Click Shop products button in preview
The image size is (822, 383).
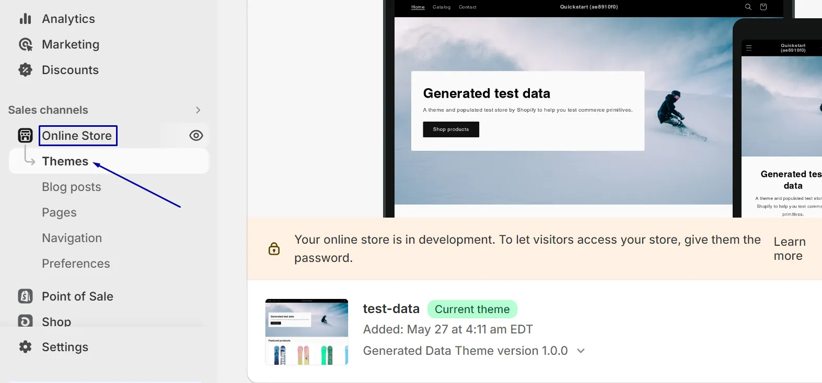coord(451,129)
